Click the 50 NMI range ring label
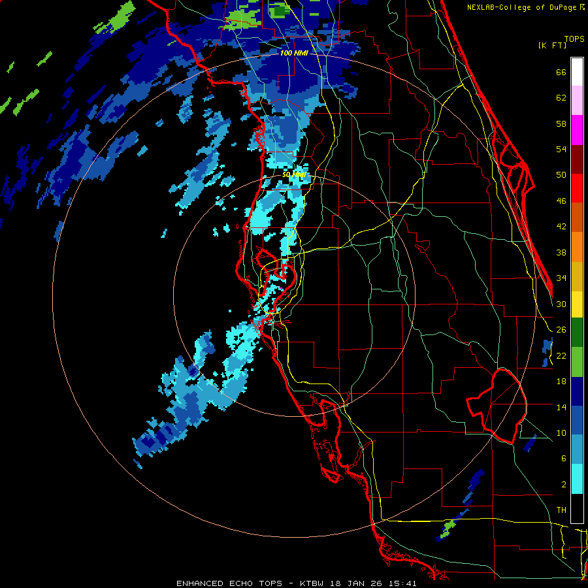 (x=294, y=174)
